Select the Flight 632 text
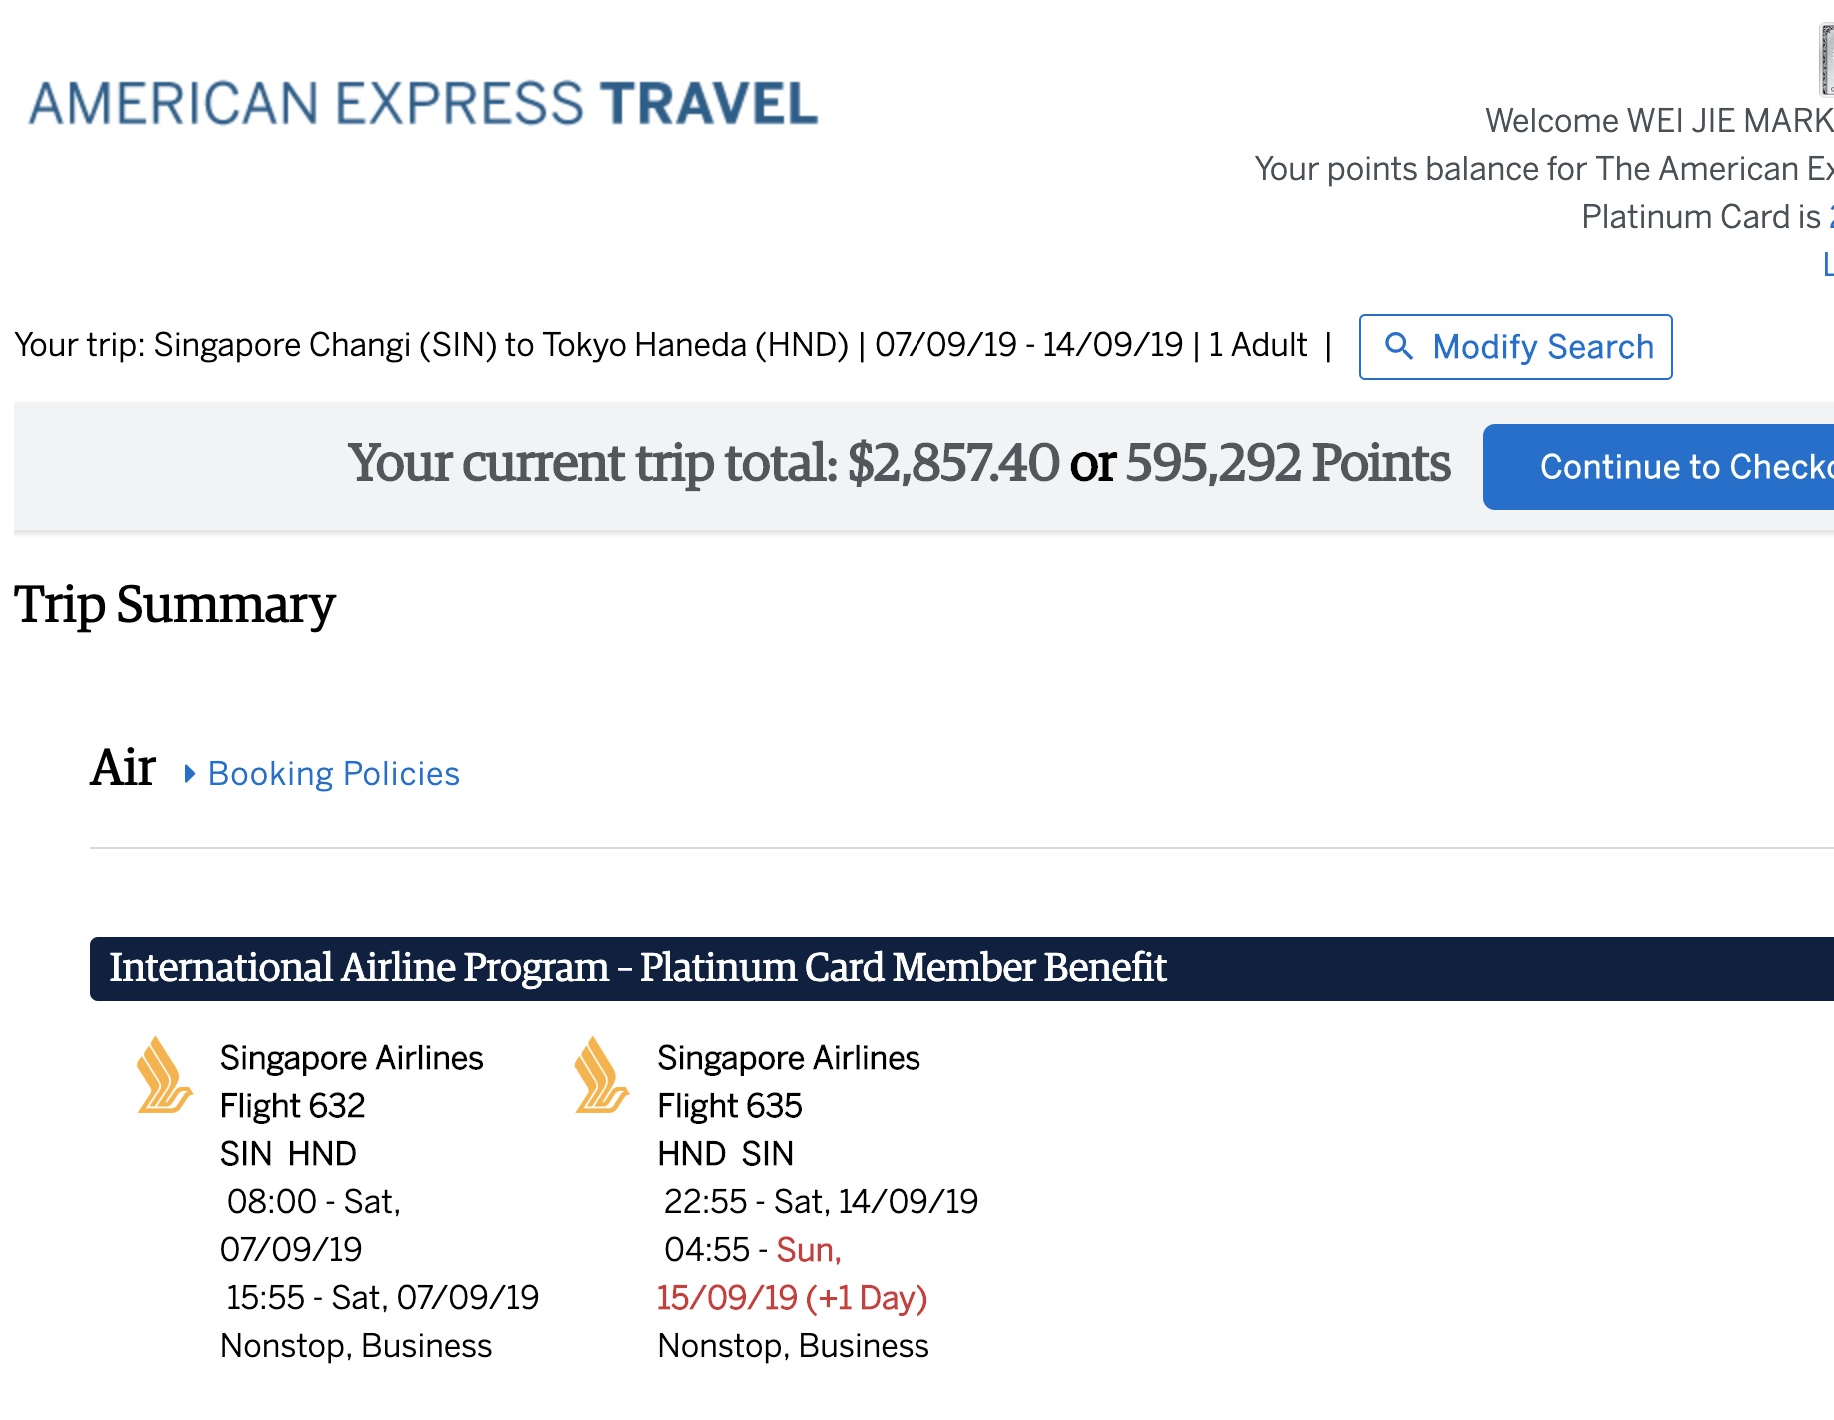The height and width of the screenshot is (1420, 1834). 292,1106
